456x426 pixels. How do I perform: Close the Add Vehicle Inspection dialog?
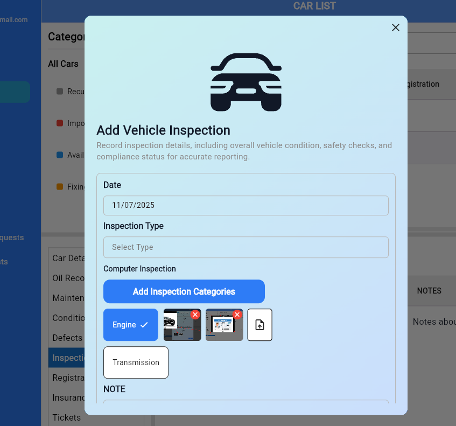coord(395,27)
